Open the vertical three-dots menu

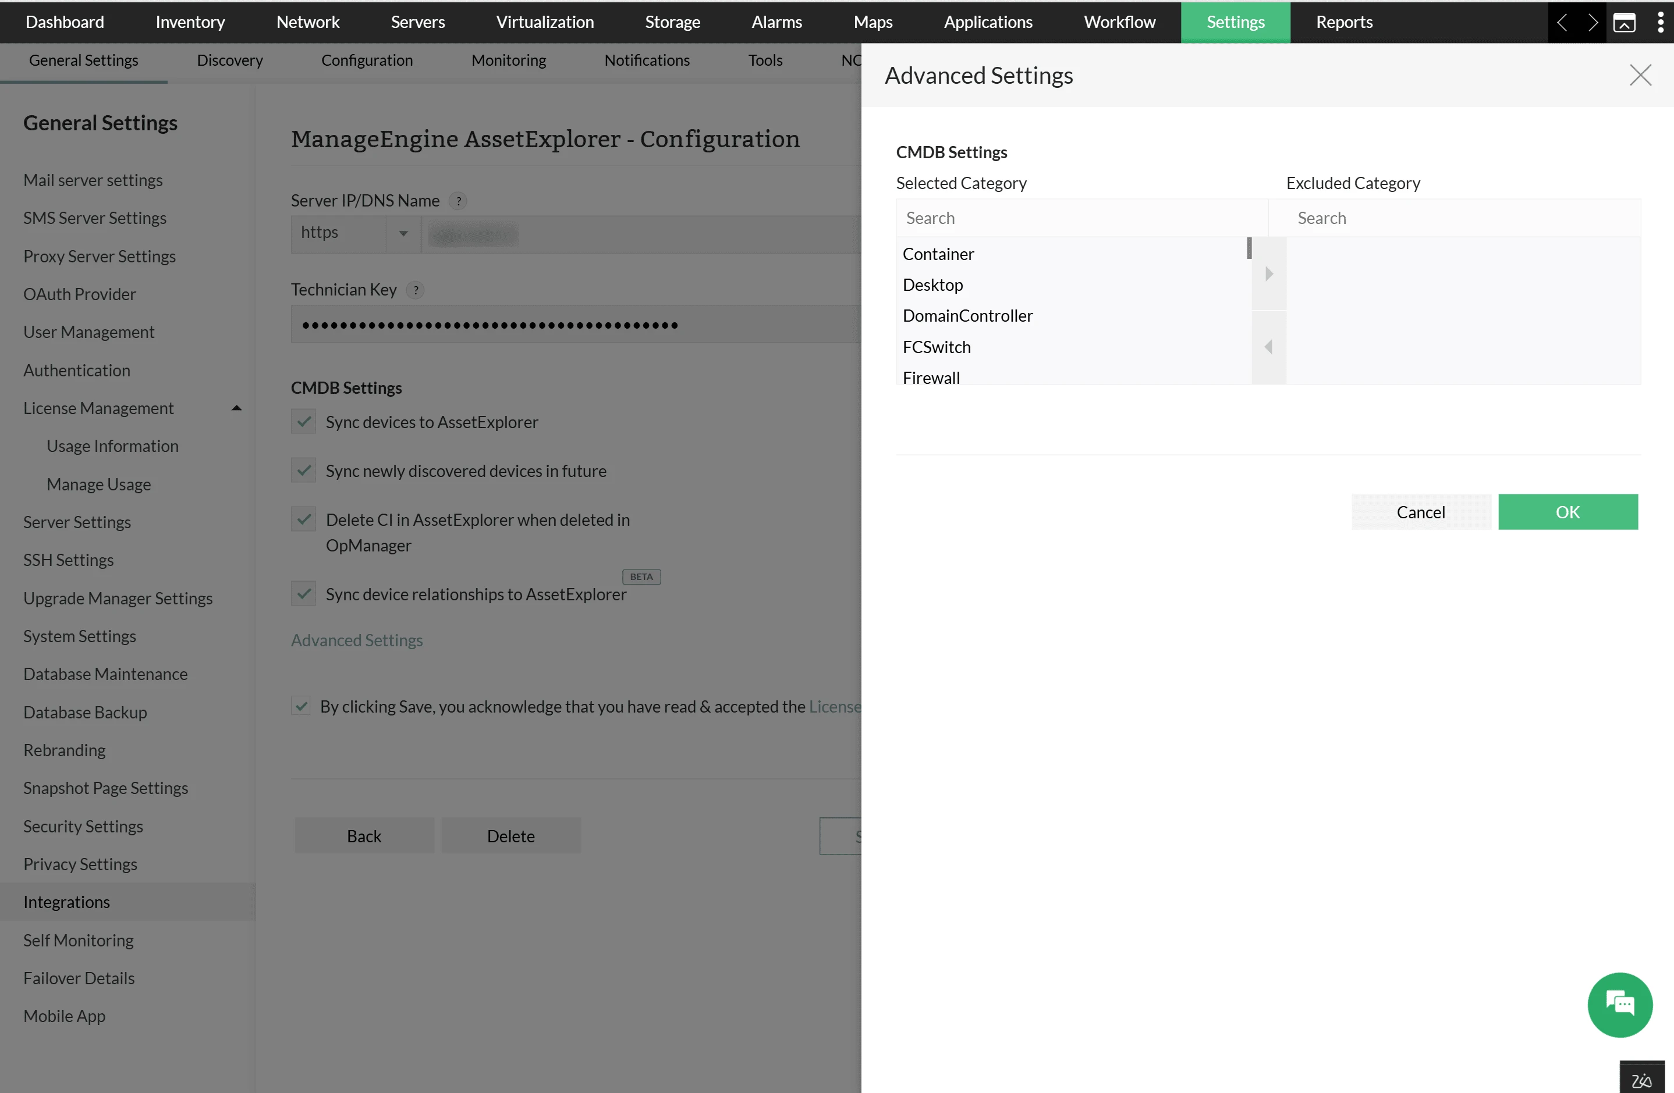pyautogui.click(x=1660, y=22)
